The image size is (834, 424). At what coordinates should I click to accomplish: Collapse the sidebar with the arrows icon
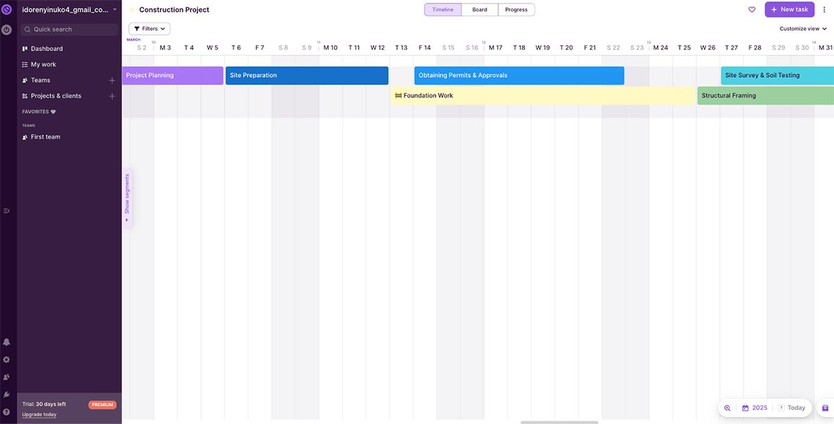pyautogui.click(x=7, y=211)
